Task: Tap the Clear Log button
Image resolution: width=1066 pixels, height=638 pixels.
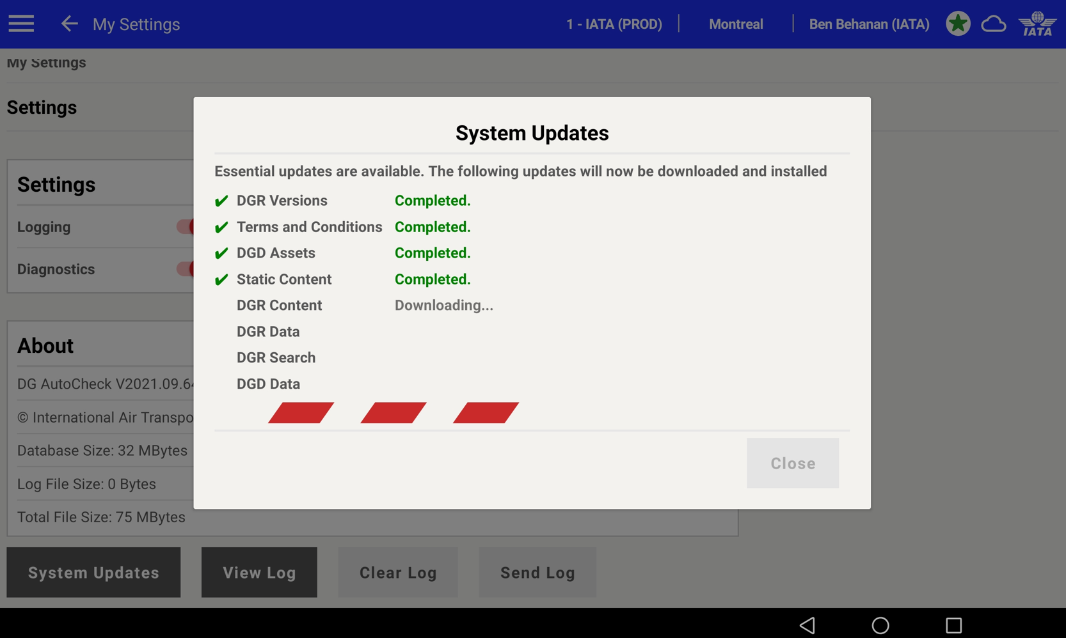Action: (x=398, y=572)
